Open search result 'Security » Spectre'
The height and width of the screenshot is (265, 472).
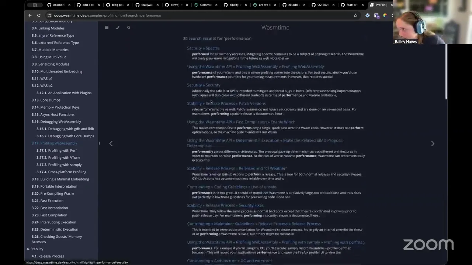click(x=203, y=48)
